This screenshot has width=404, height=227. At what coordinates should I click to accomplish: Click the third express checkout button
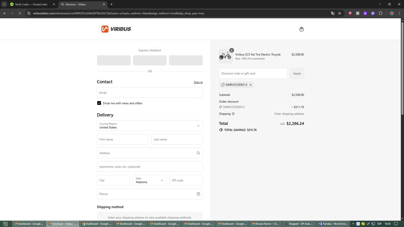coord(186,60)
